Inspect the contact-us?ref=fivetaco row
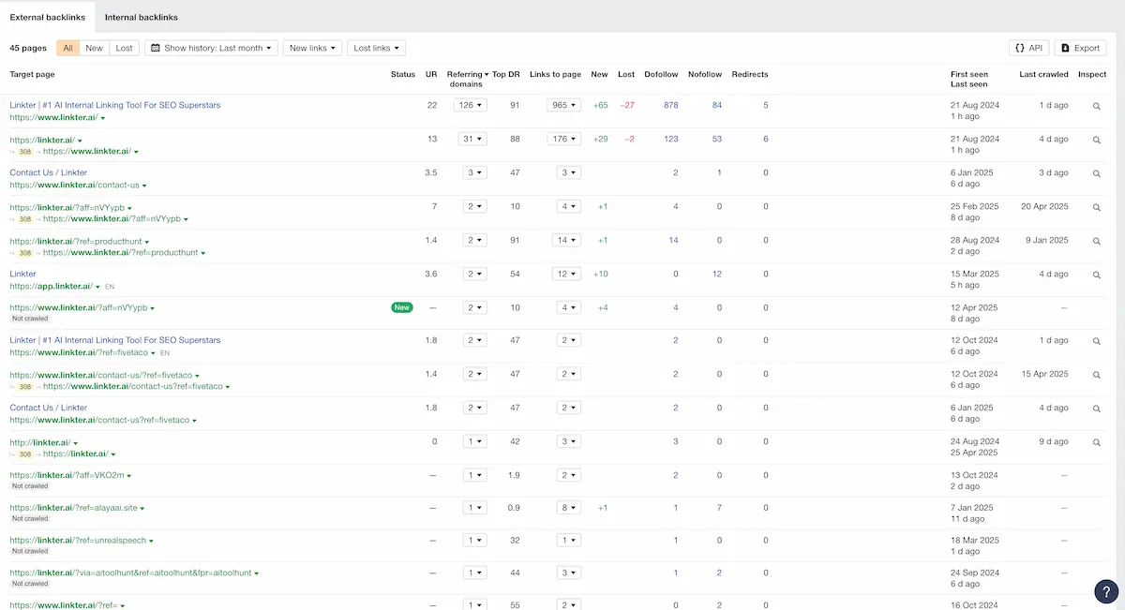The width and height of the screenshot is (1125, 610). (1096, 409)
